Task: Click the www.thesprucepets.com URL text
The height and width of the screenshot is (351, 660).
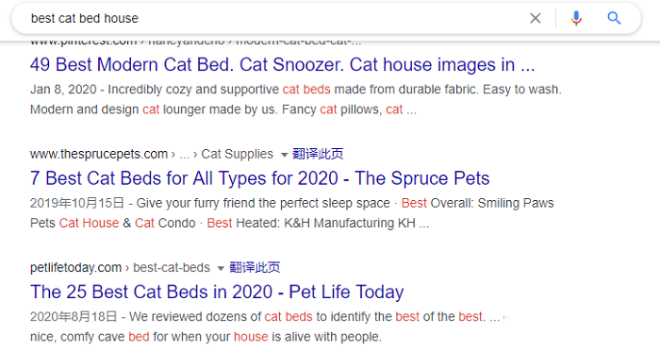Action: tap(99, 154)
